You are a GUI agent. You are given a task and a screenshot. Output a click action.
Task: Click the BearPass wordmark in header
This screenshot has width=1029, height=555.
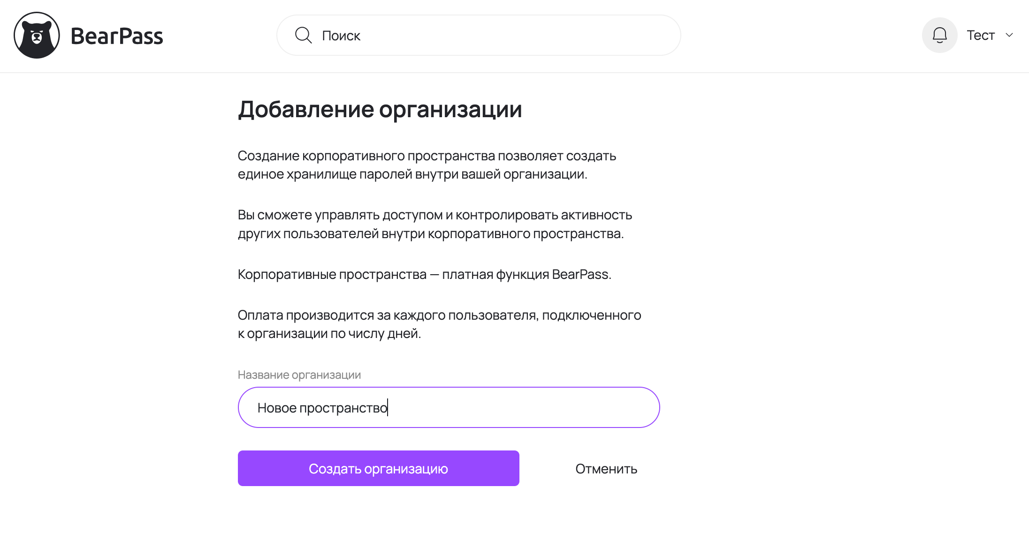117,36
